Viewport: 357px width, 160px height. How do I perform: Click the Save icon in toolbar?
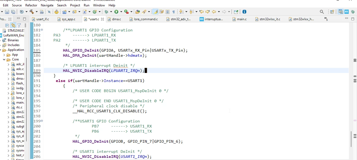point(7,12)
